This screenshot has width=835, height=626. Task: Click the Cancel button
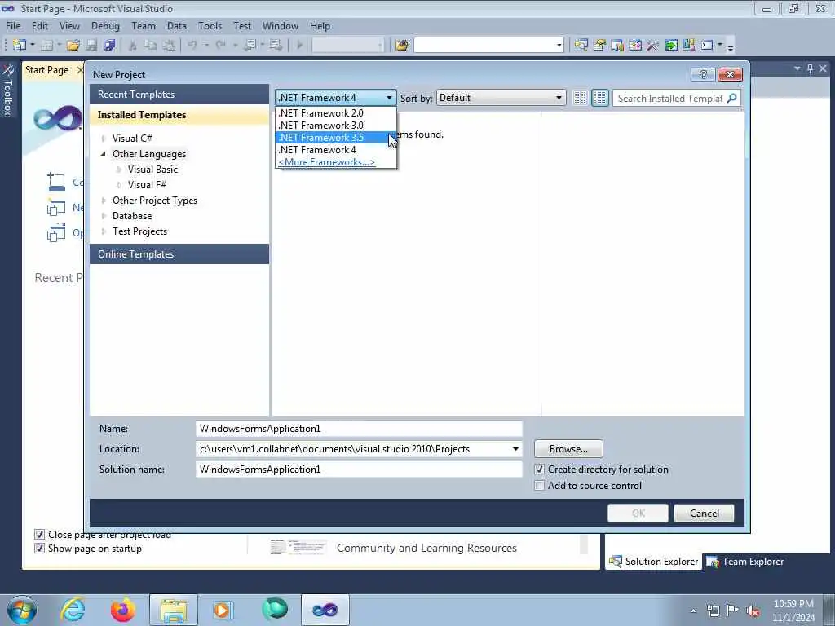point(704,514)
